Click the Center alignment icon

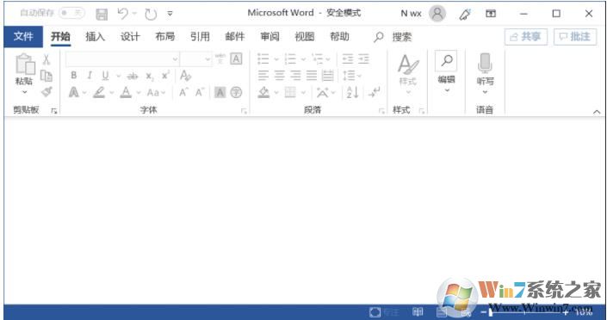280,76
